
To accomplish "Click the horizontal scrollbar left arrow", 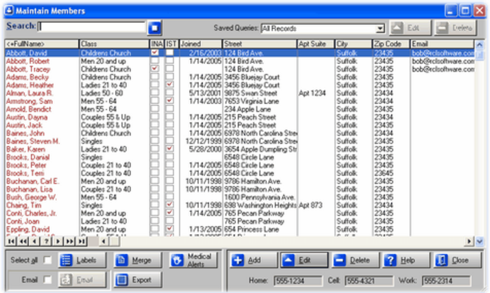I will [x=103, y=241].
